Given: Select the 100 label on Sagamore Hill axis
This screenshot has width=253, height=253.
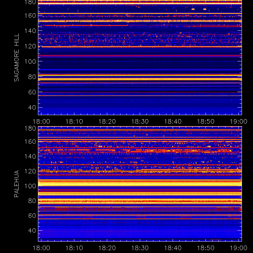Looking at the screenshot, I should point(30,61).
